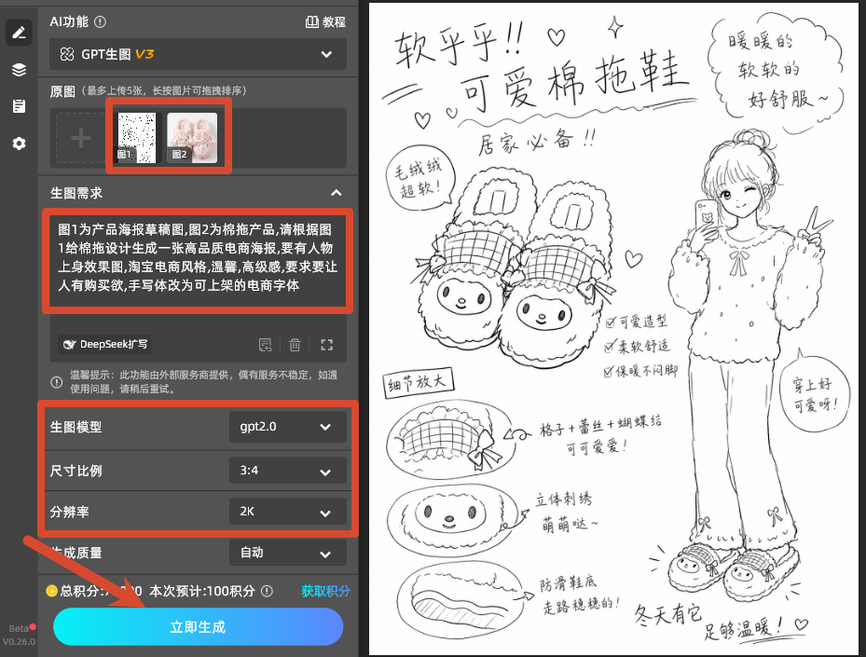Expand prompt box with fullscreen icon
The height and width of the screenshot is (657, 866).
tap(326, 345)
